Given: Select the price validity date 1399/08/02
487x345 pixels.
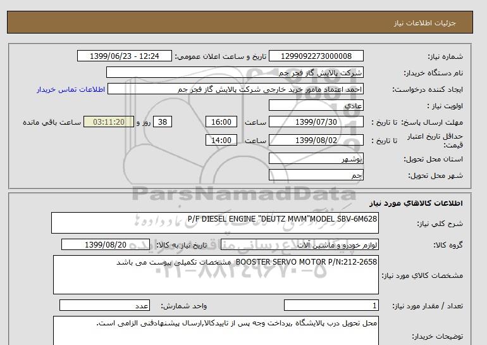Looking at the screenshot, I should 316,140.
